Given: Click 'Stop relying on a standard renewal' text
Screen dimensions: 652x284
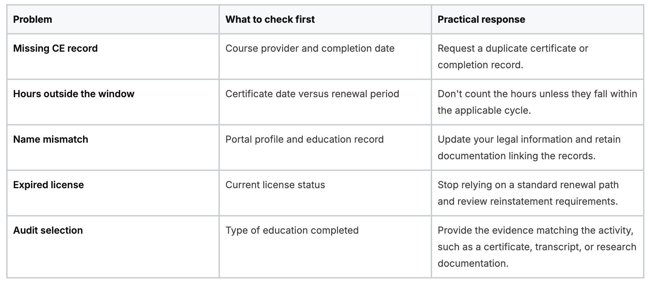Looking at the screenshot, I should coord(528,185).
